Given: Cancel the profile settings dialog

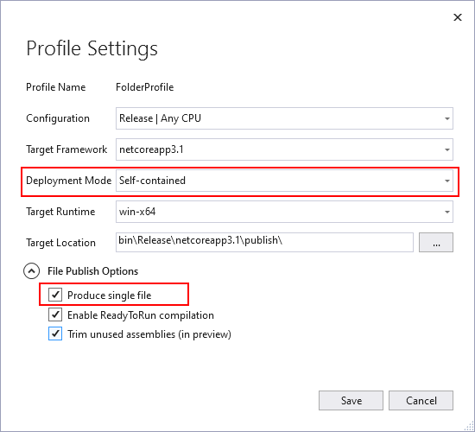Looking at the screenshot, I should coord(421,401).
